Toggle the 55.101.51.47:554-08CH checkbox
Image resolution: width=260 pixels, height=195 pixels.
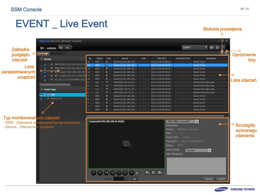[x=45, y=79]
